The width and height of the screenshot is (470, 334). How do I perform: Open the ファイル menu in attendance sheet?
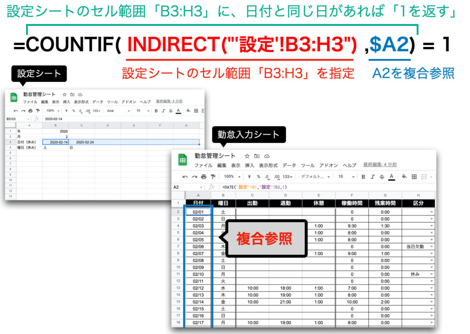tap(203, 165)
